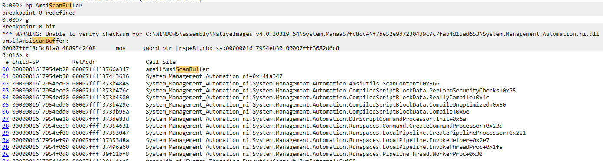The height and width of the screenshot is (161, 603).
Task: Open stack frame 00 link
Action: (x=6, y=69)
